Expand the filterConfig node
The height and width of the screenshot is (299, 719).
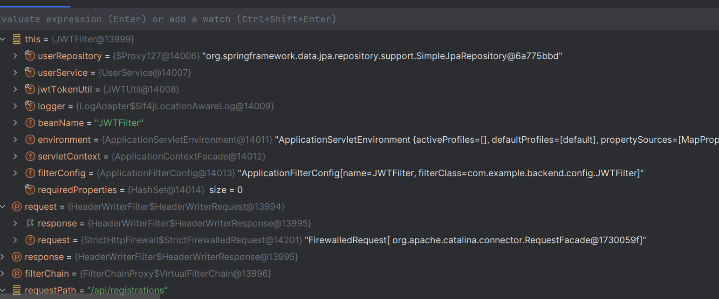point(15,173)
